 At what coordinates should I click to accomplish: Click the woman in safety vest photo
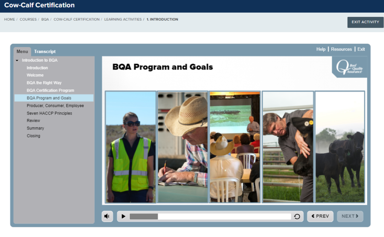click(131, 147)
